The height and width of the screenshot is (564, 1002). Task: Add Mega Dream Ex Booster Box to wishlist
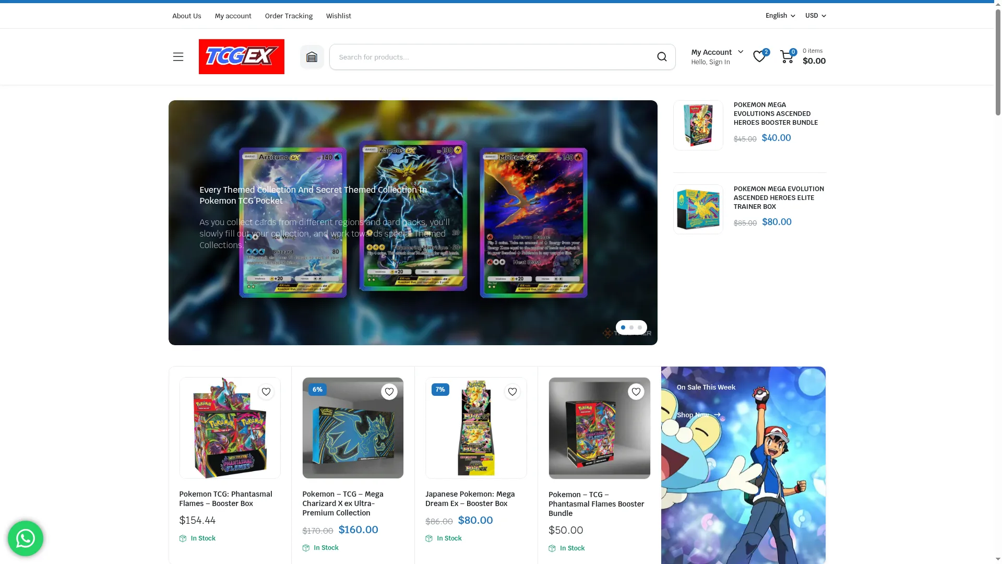tap(512, 392)
